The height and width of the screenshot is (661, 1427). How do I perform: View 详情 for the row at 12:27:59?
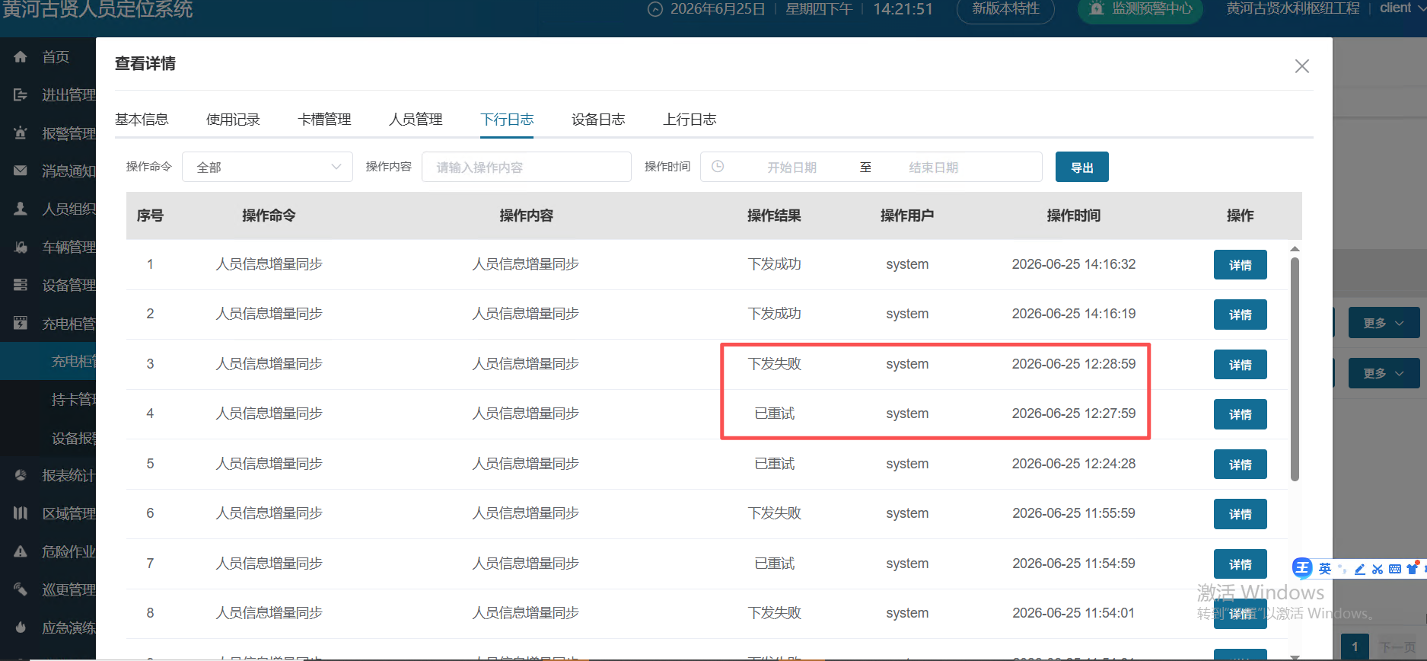click(1240, 414)
